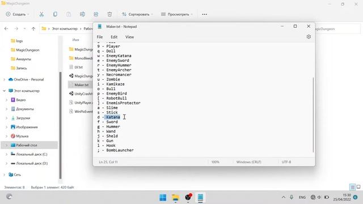Viewport: 363px width, 204px height.
Task: Open the Просмотреть dropdown
Action: (177, 14)
